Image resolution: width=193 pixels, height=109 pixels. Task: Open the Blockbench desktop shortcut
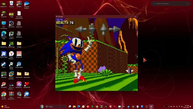(x=27, y=95)
